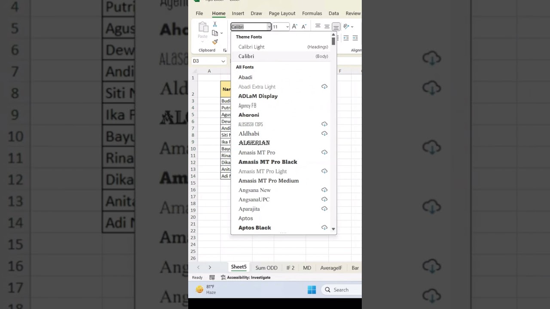The width and height of the screenshot is (550, 309).
Task: Collapse the font name dropdown arrow
Action: pos(269,27)
